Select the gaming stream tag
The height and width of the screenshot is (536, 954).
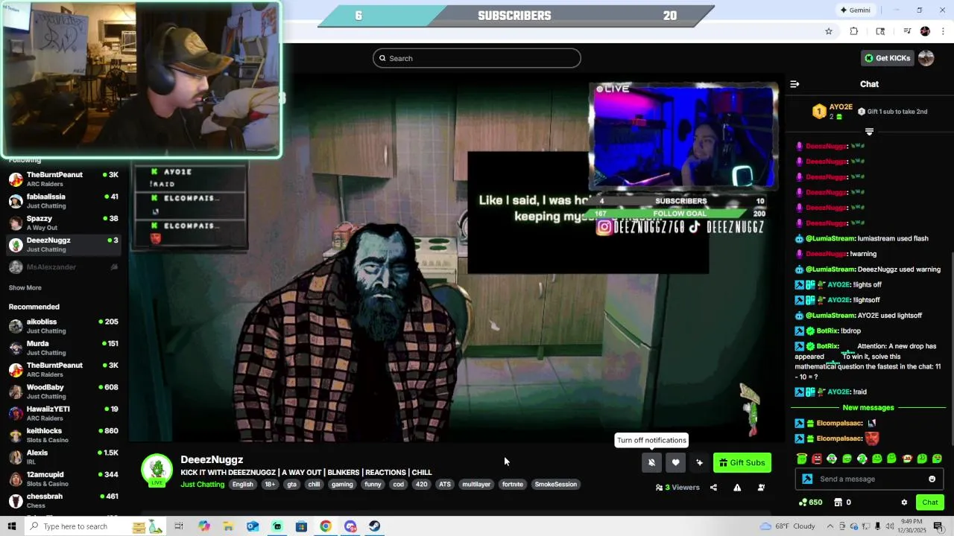tap(342, 485)
